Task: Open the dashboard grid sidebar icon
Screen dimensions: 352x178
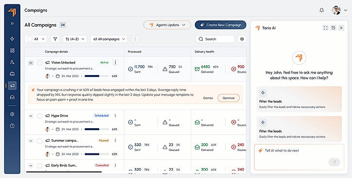Action: [12, 51]
